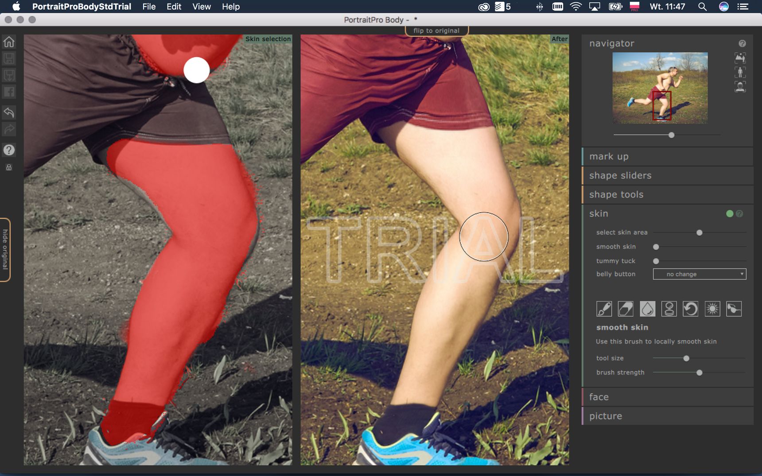Expand the mark up section
This screenshot has height=476, width=762.
[667, 156]
